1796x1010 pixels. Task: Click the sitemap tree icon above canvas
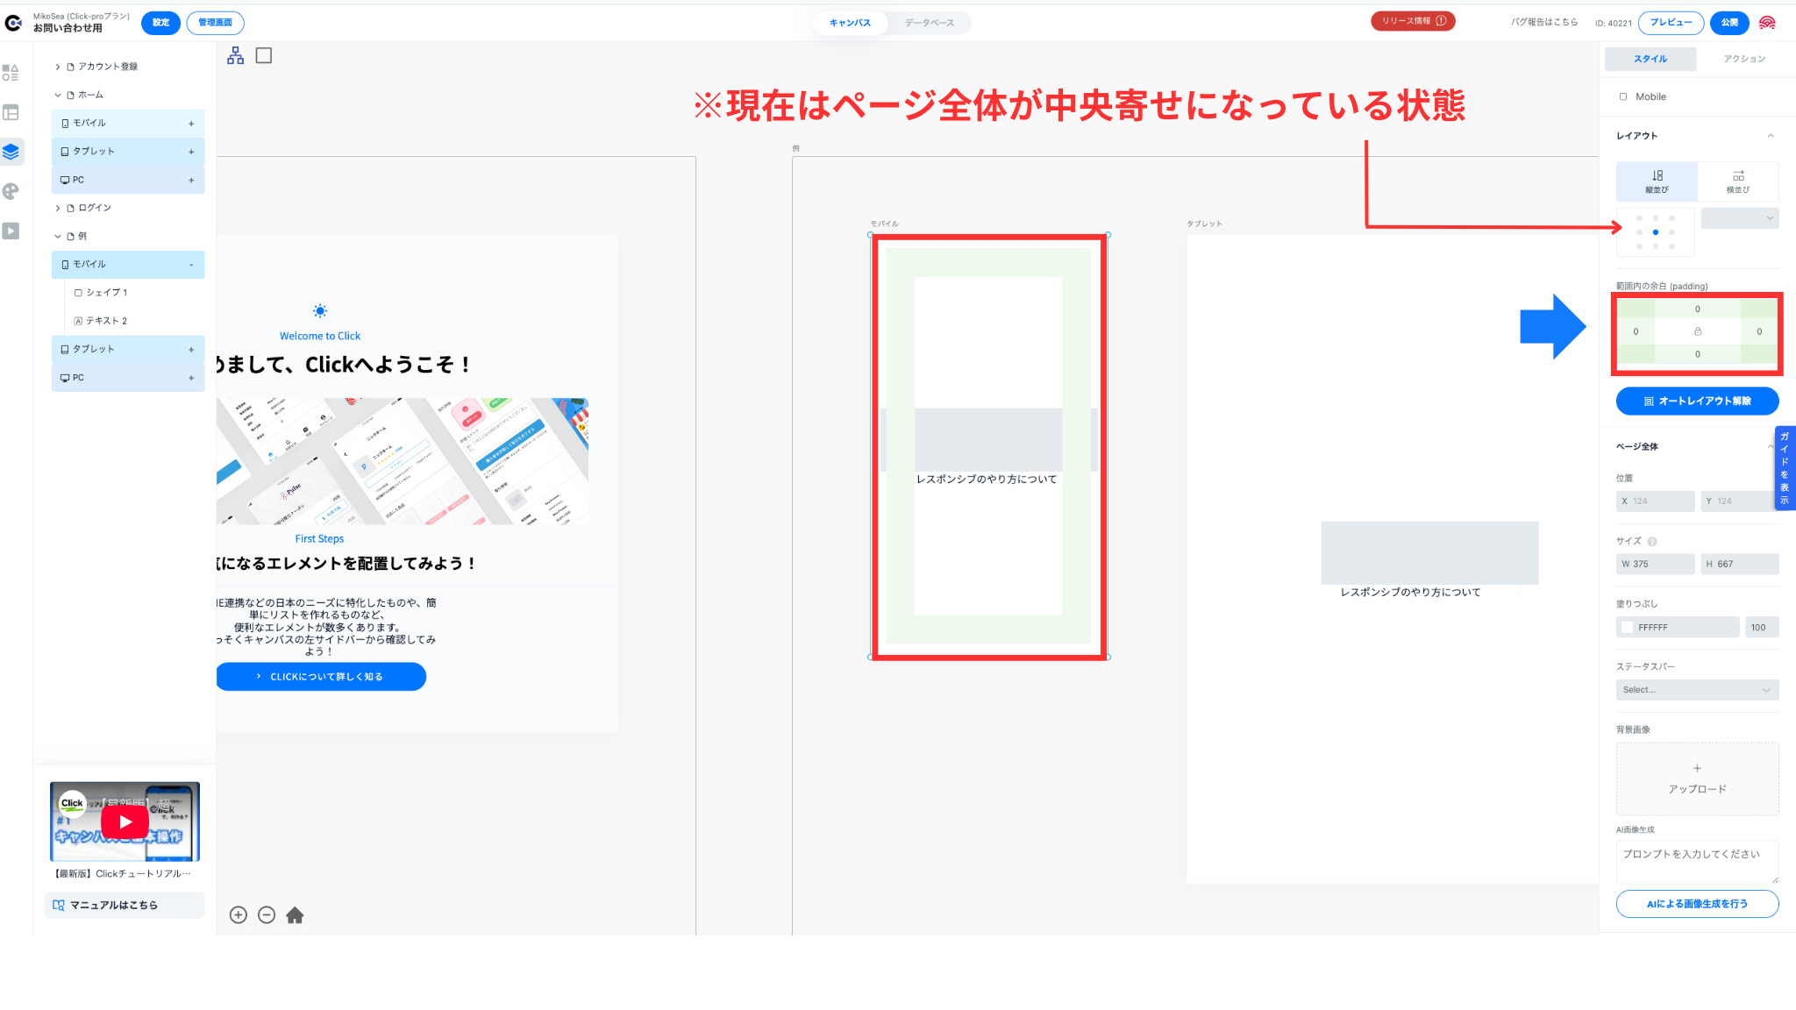(235, 56)
